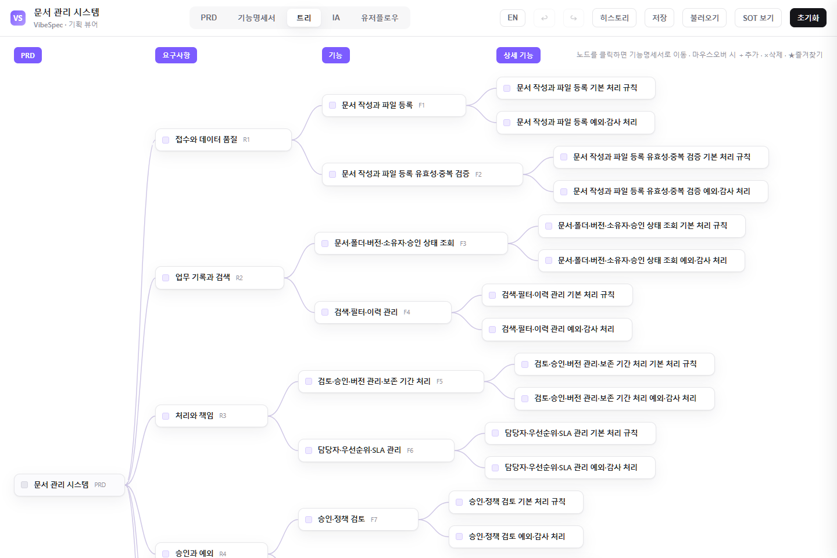Select 문서 작성과 파일 등록 기본 처리 규칙
Screen dimensions: 837x558
coord(576,88)
